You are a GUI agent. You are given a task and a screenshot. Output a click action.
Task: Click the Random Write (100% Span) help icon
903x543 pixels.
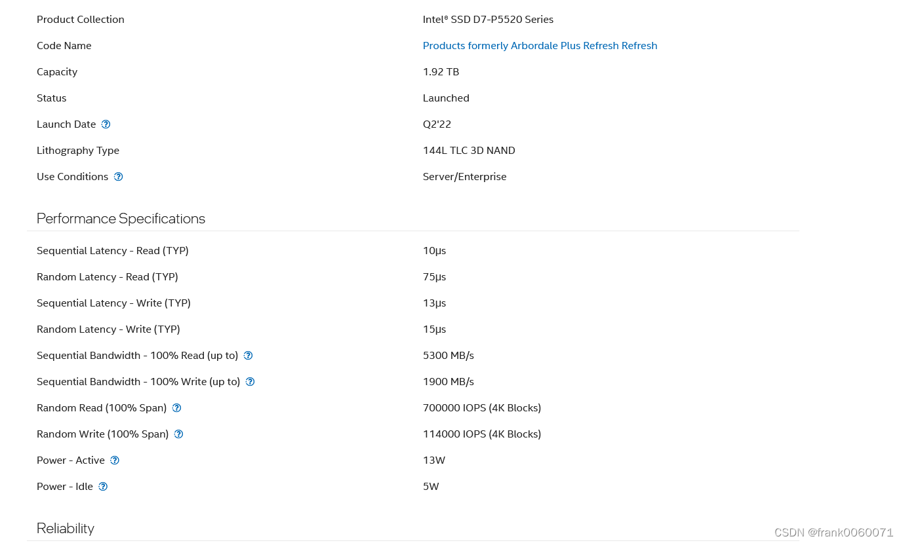click(178, 434)
